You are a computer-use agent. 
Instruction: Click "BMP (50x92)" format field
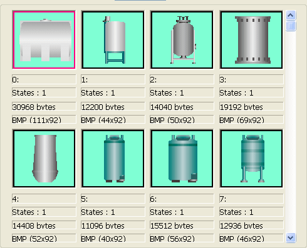coord(182,119)
